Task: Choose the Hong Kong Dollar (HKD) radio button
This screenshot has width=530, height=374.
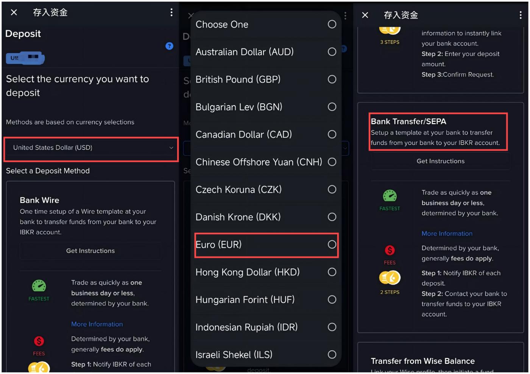Action: tap(332, 272)
